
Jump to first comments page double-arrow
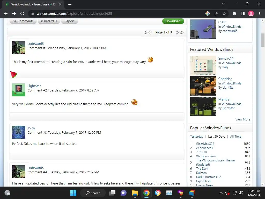tap(145, 32)
